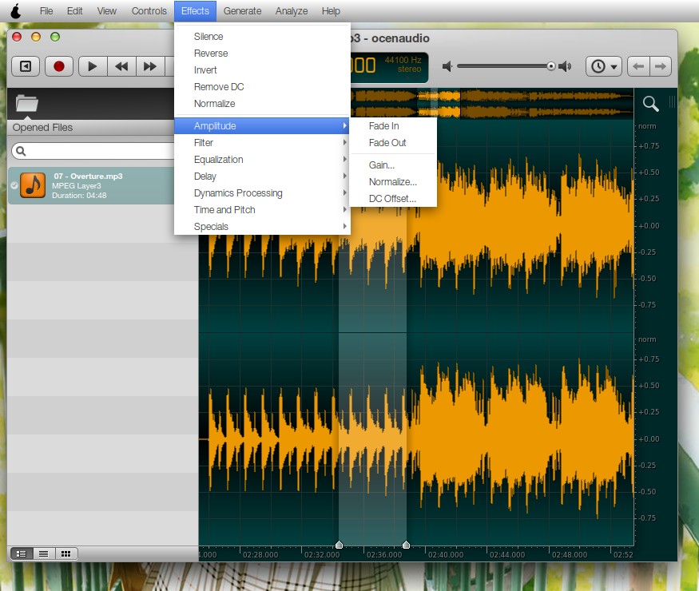Click the upper channel norm label
This screenshot has width=699, height=591.
(647, 126)
